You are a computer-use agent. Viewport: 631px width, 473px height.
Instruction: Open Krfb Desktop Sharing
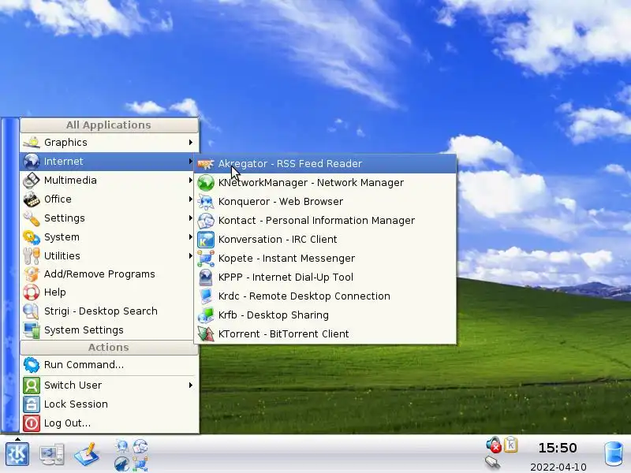[x=325, y=315]
